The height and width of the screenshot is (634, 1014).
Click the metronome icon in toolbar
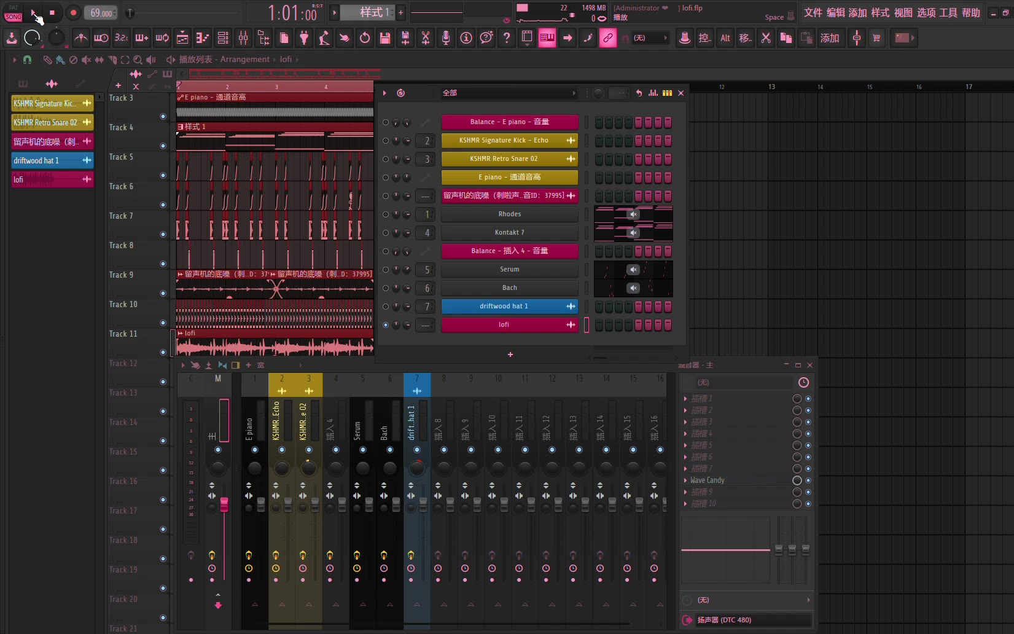point(80,38)
